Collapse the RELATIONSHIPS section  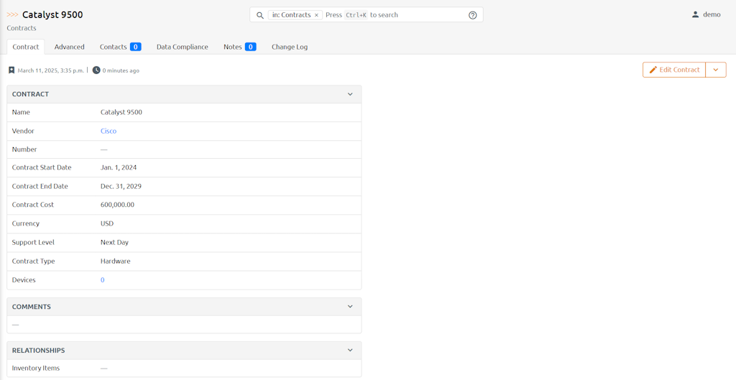click(350, 351)
